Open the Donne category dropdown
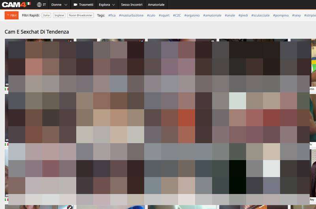This screenshot has width=316, height=209. click(60, 5)
